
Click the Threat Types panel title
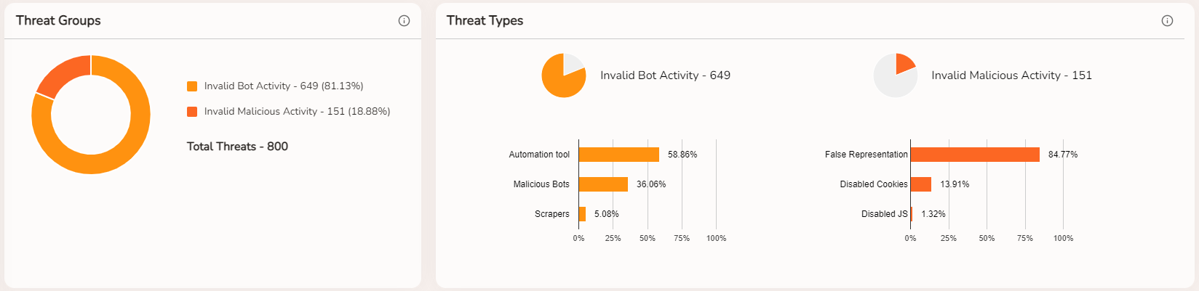pos(485,21)
